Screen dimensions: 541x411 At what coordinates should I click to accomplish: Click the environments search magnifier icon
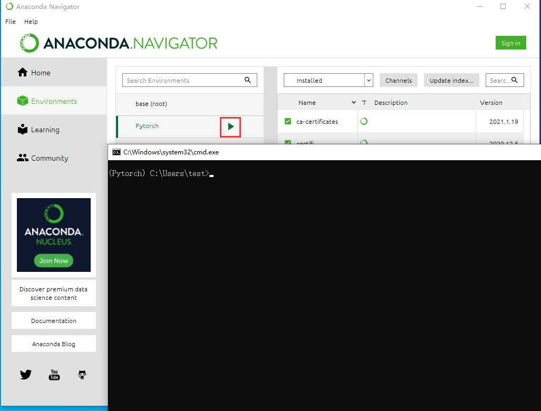click(247, 80)
